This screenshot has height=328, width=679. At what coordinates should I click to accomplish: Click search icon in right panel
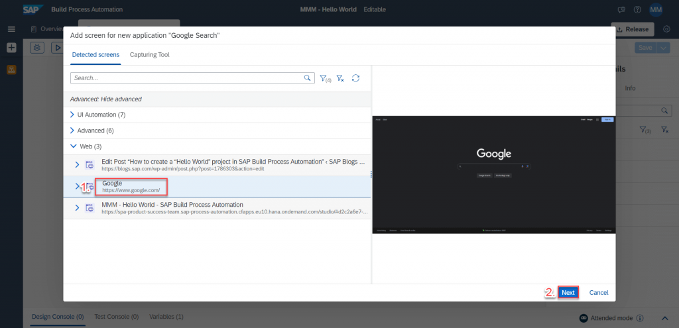664,111
